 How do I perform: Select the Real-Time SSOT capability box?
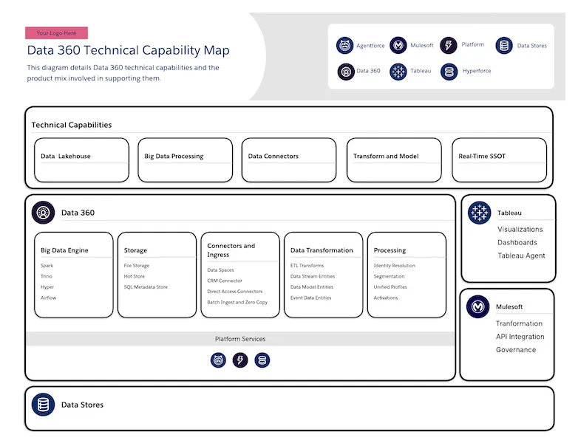499,159
